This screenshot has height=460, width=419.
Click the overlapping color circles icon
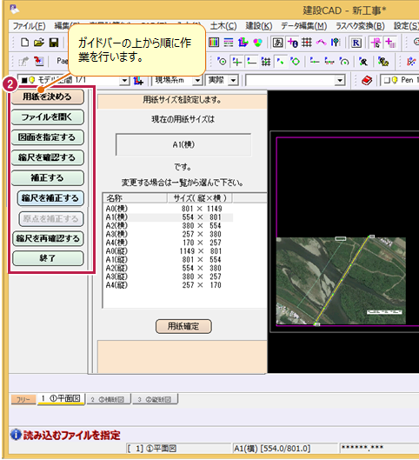257,43
